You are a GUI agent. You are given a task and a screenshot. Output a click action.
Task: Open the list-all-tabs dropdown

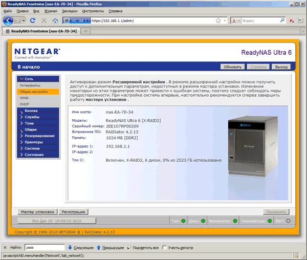[x=303, y=31]
